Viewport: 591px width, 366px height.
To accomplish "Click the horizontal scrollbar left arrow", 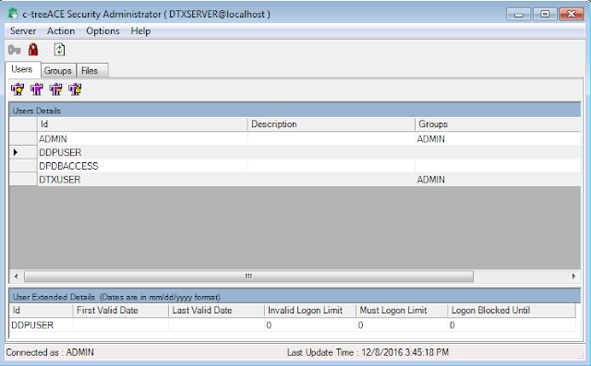I will [x=17, y=277].
